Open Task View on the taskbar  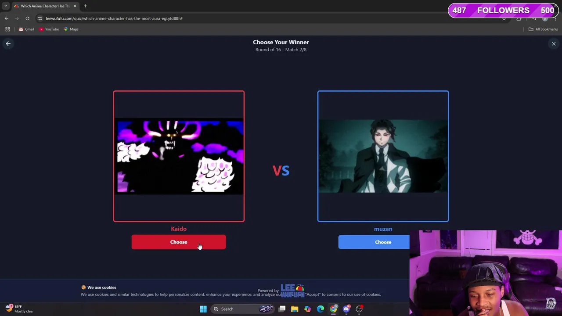point(282,309)
